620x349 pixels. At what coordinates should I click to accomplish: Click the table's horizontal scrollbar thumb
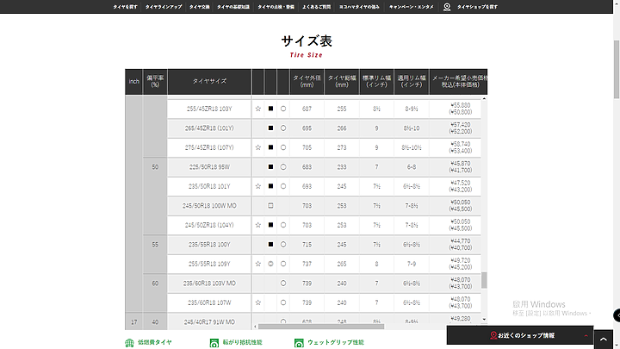coord(320,327)
